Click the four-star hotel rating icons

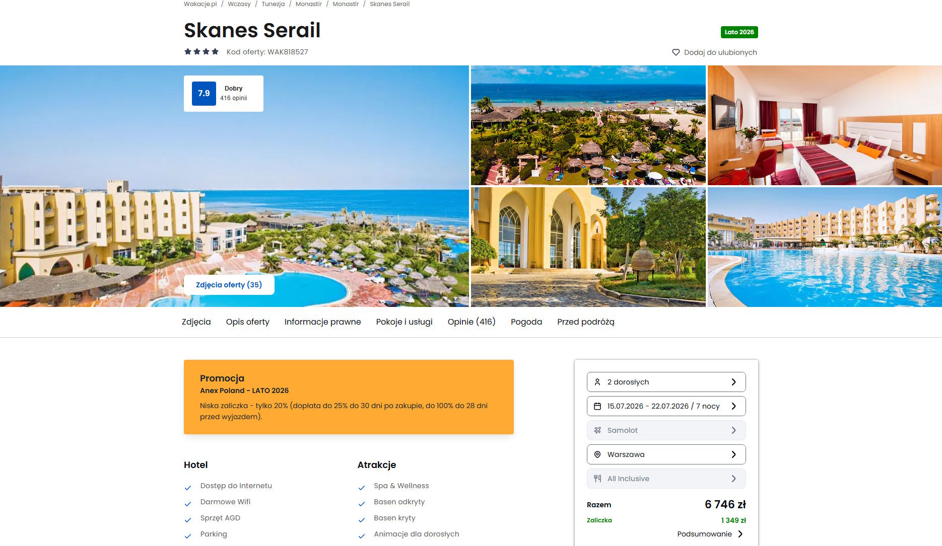point(201,51)
